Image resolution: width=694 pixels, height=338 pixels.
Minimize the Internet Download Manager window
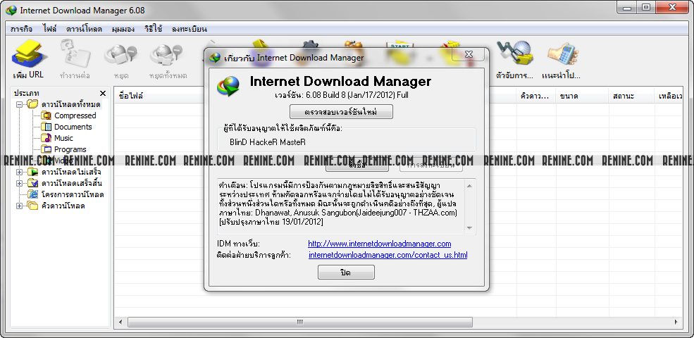coord(627,8)
